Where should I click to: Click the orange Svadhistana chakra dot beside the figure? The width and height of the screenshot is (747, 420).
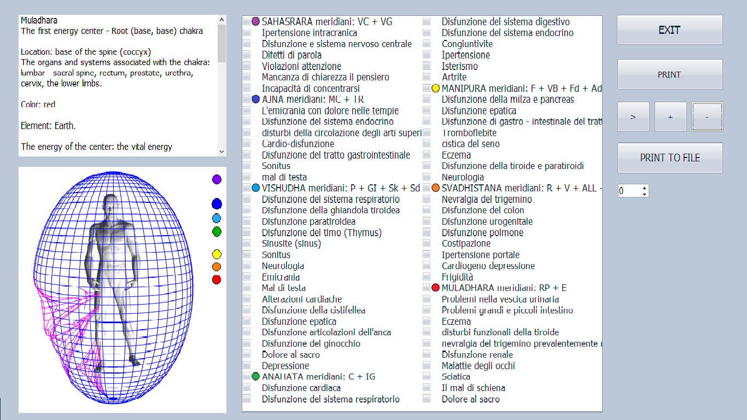[x=217, y=267]
